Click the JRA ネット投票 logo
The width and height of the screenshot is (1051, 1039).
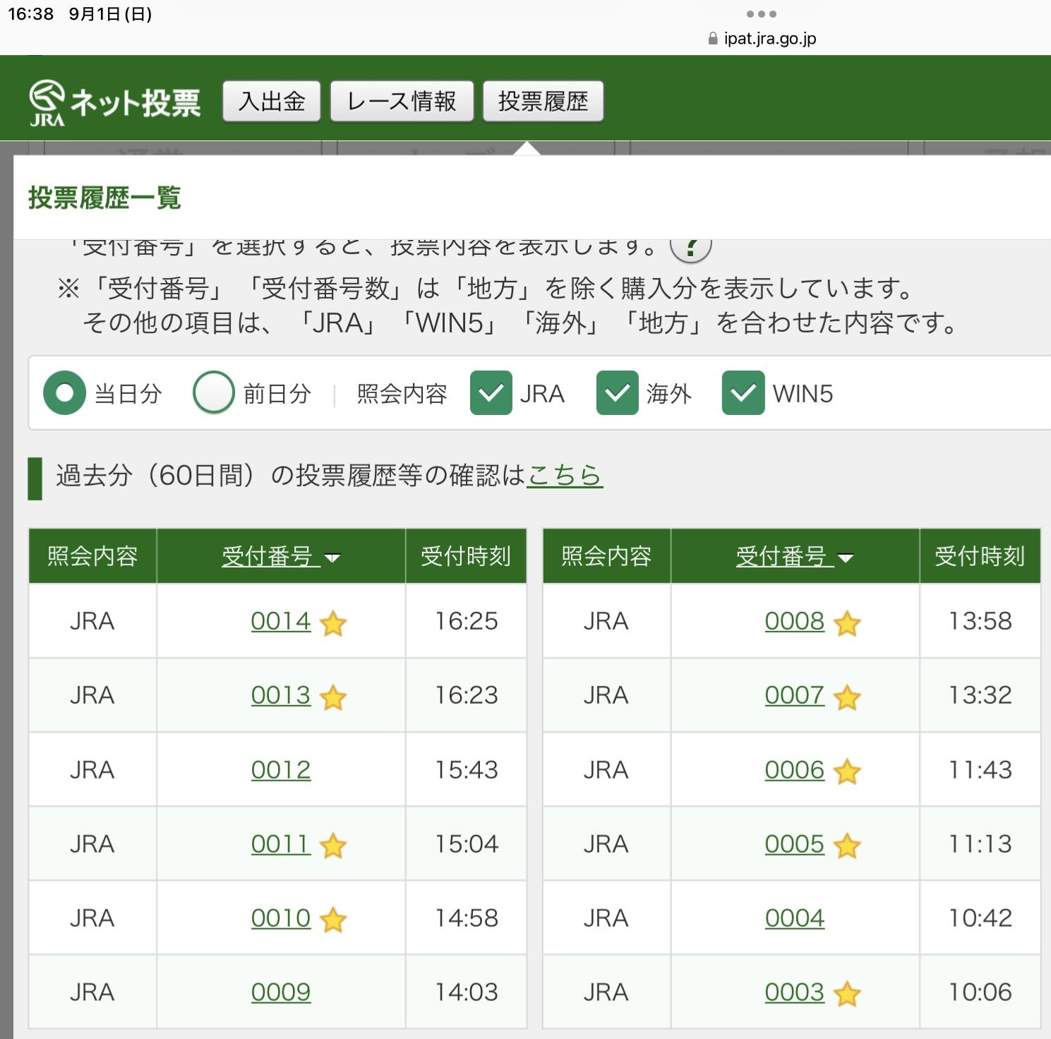coord(115,102)
